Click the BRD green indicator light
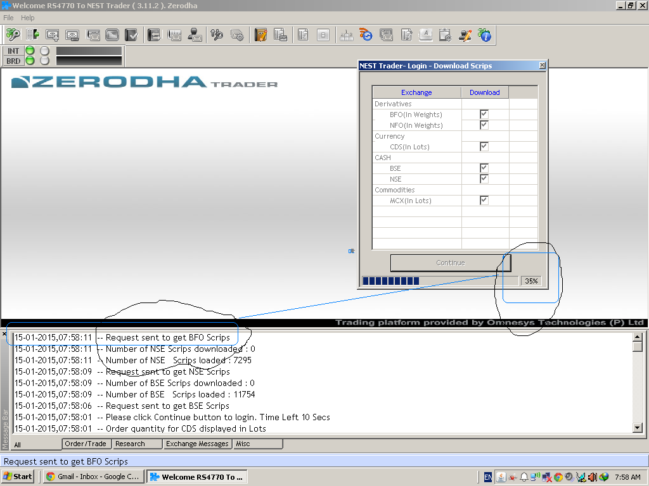Screen dimensions: 649x486 point(30,60)
